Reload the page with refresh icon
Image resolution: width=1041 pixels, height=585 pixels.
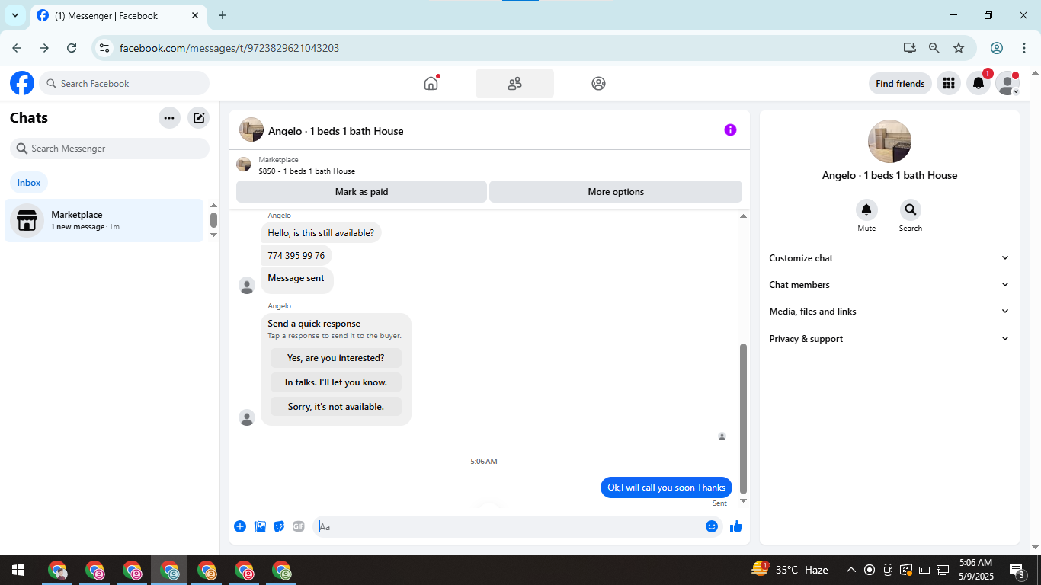tap(72, 48)
